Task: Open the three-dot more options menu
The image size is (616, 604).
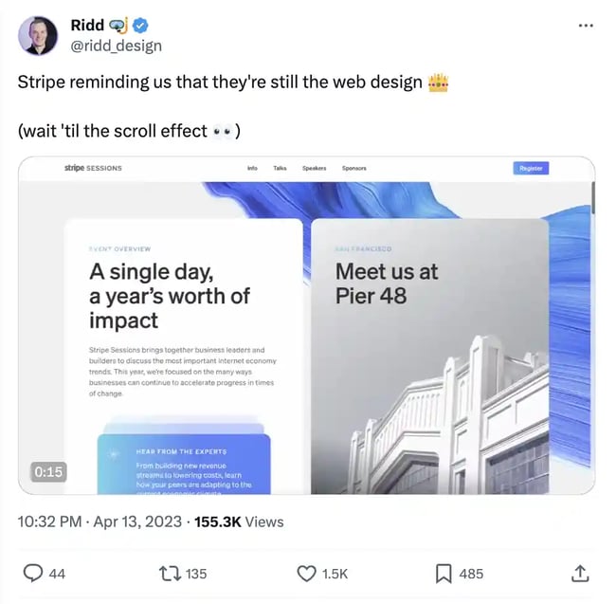Action: coord(586,26)
